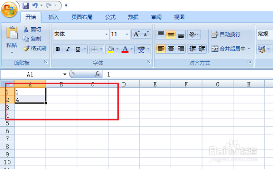Activate the 格式刷 format painter
This screenshot has width=273, height=169.
point(35,48)
